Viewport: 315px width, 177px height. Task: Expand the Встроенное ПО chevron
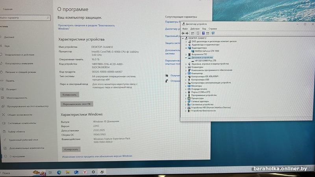[x=186, y=54]
